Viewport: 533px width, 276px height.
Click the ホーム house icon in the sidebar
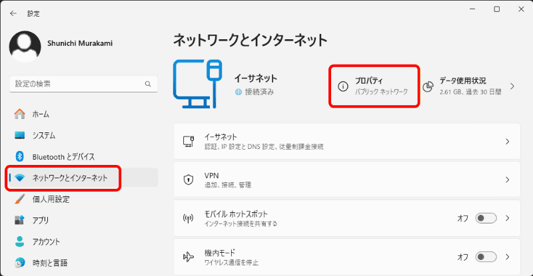(20, 114)
